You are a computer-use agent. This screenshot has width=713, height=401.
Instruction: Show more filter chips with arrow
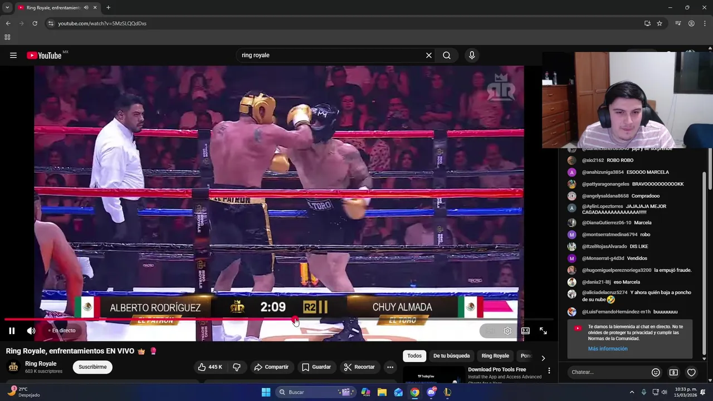[x=543, y=358]
